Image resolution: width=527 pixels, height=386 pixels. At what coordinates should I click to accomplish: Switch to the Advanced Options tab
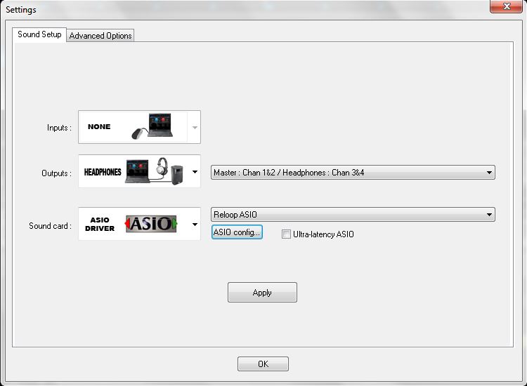[100, 35]
